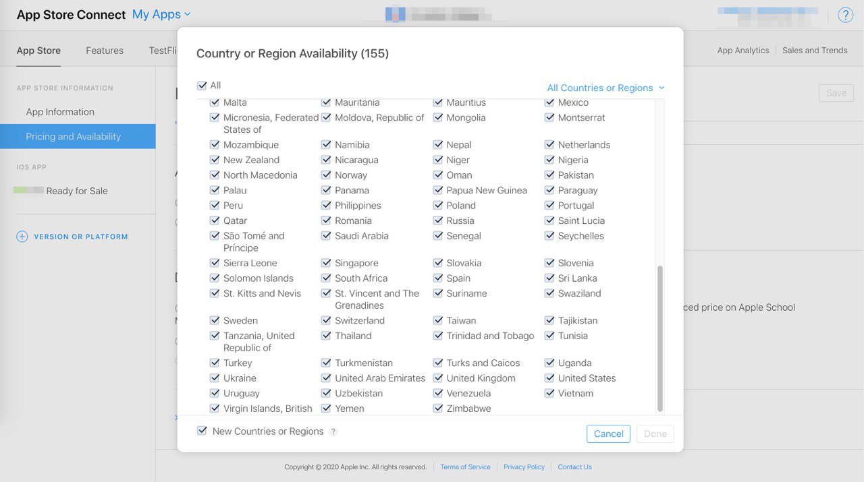Uncheck the Vietnam checkbox
864x482 pixels.
(549, 393)
